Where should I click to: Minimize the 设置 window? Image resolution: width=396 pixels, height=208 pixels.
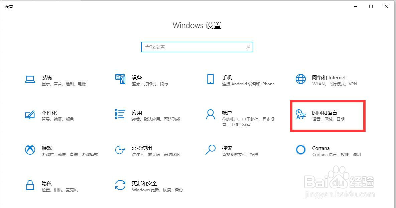click(356, 7)
